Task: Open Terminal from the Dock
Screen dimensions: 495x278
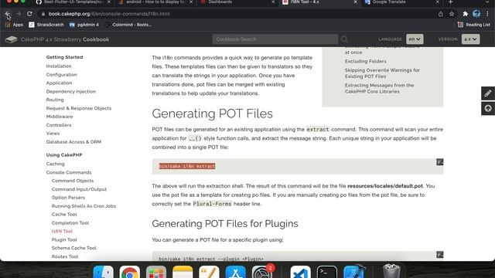Action: click(x=327, y=273)
